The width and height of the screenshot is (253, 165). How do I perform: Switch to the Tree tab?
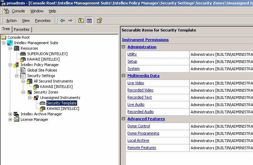tap(6, 29)
